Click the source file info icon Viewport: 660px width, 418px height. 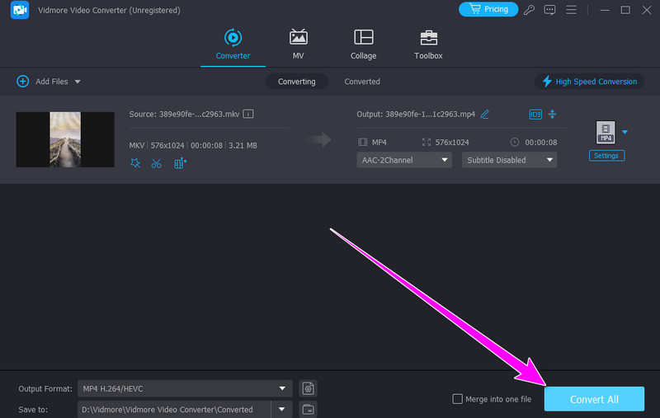[247, 114]
